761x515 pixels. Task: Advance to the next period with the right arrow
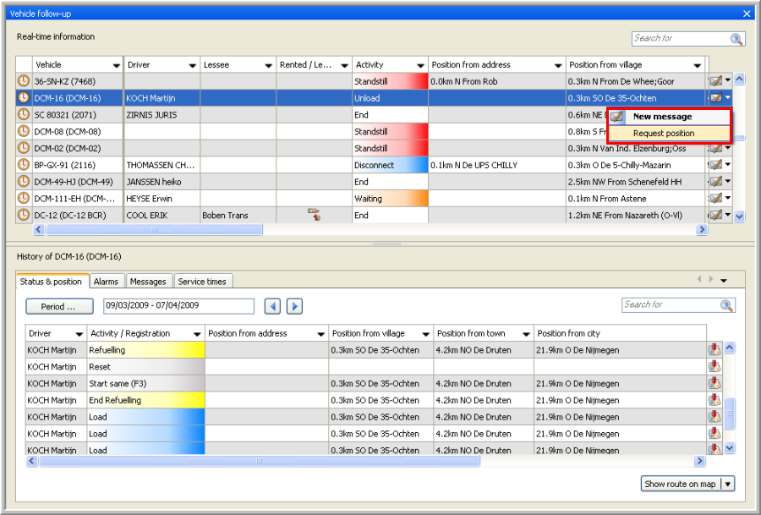point(294,306)
